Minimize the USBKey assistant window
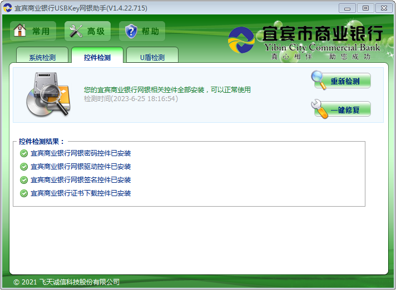The width and height of the screenshot is (396, 290). tap(348, 8)
